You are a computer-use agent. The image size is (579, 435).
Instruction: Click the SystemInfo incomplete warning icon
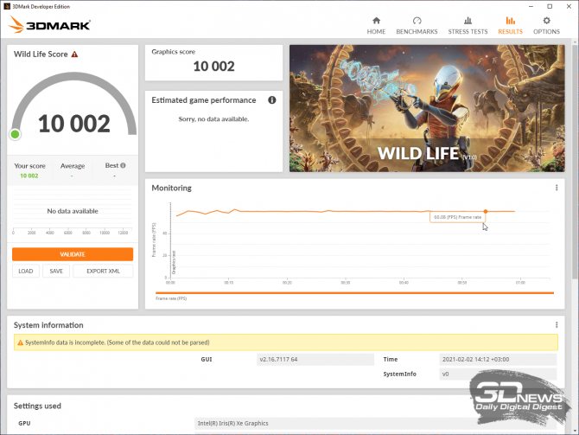21,342
